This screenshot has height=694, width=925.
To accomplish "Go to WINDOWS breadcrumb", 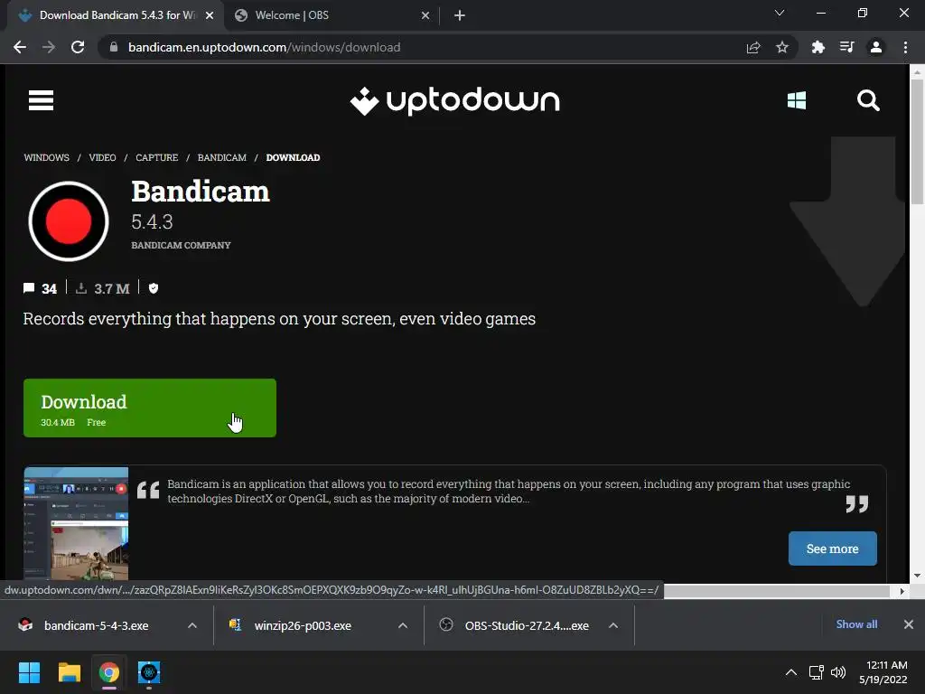I will pos(47,157).
